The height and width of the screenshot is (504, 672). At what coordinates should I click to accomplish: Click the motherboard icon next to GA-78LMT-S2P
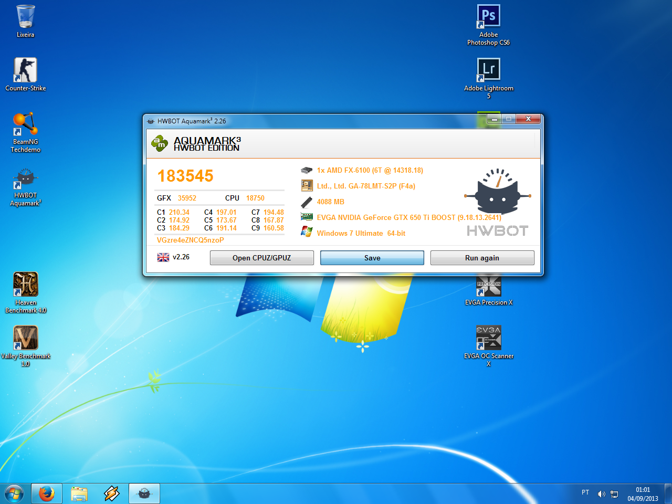click(x=307, y=185)
